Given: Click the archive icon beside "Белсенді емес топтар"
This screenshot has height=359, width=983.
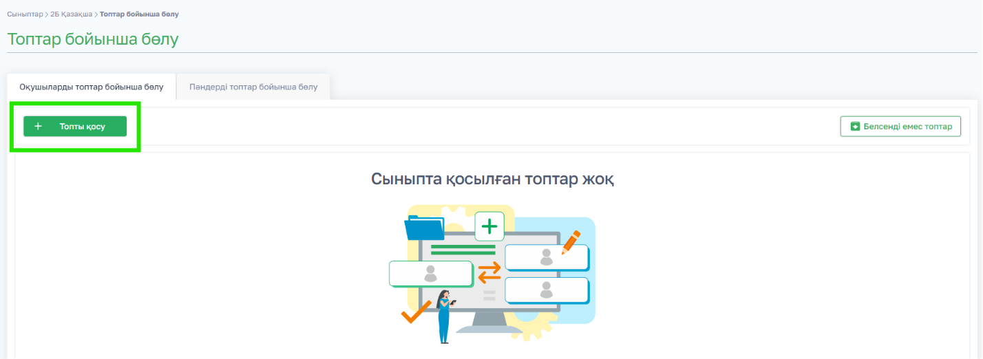Looking at the screenshot, I should (x=855, y=127).
